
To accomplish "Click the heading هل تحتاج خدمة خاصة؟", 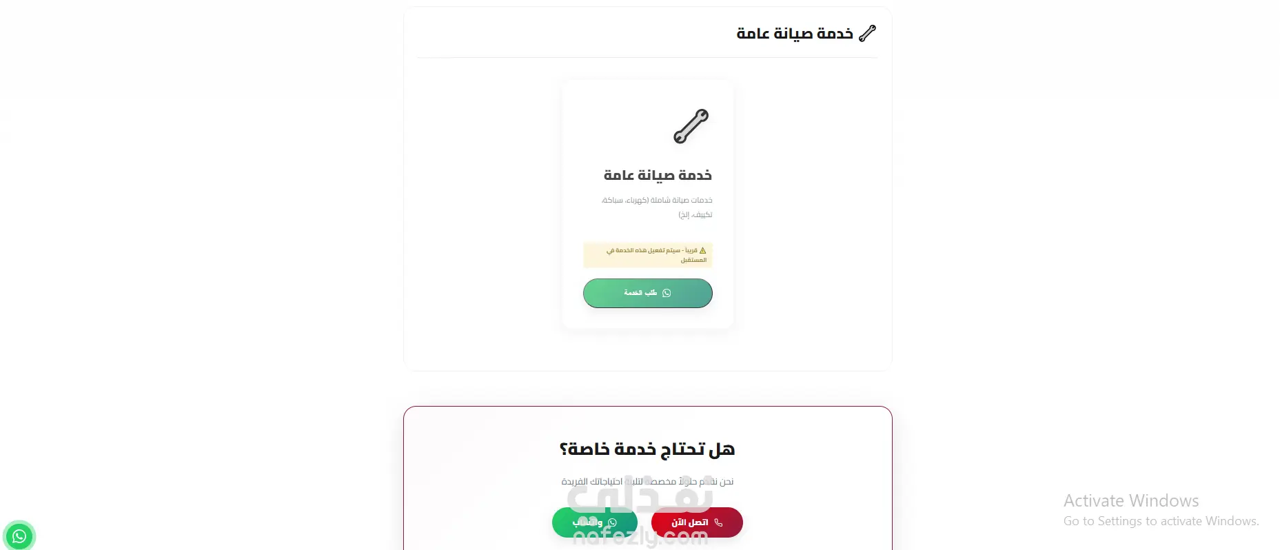I will (647, 449).
